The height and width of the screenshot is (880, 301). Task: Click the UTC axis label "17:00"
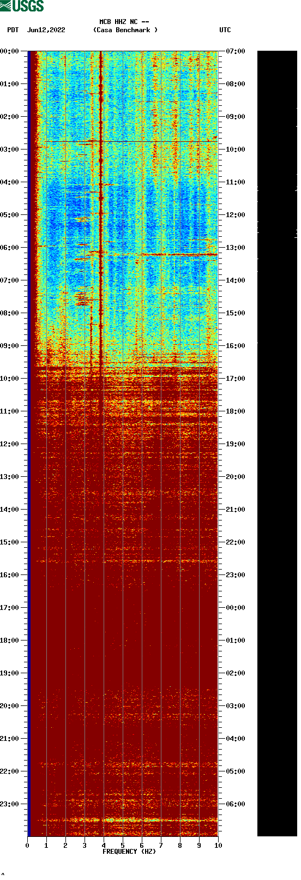click(x=236, y=379)
